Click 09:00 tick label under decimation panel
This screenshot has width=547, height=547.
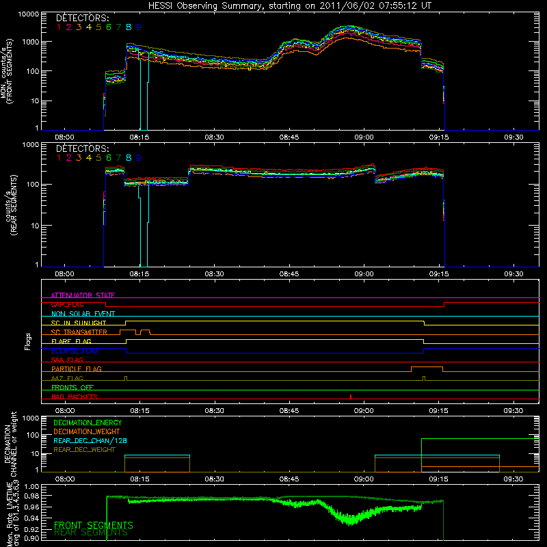[x=364, y=479]
